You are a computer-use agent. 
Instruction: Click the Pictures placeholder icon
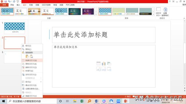click(99, 69)
